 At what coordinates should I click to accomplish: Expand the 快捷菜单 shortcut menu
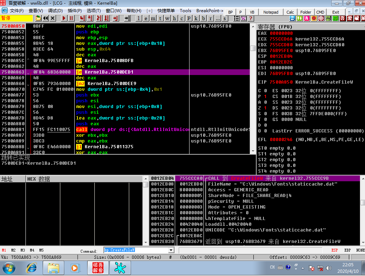(x=166, y=11)
